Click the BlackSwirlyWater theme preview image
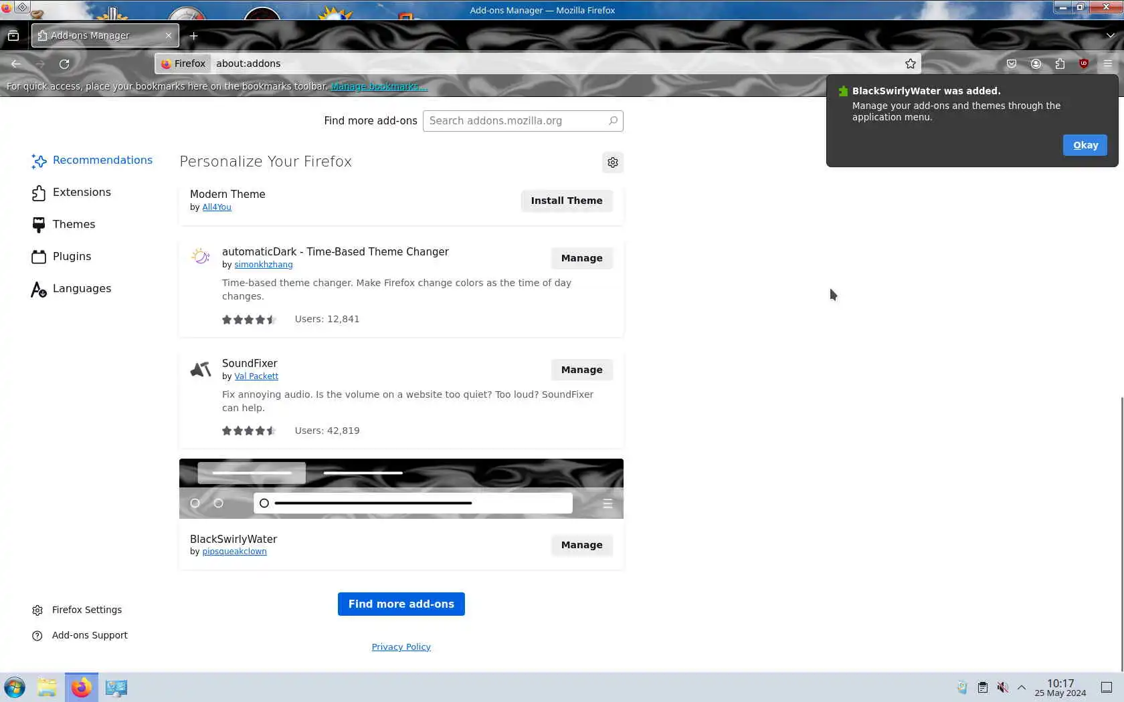Screen dimensions: 1124x702 pyautogui.click(x=401, y=489)
